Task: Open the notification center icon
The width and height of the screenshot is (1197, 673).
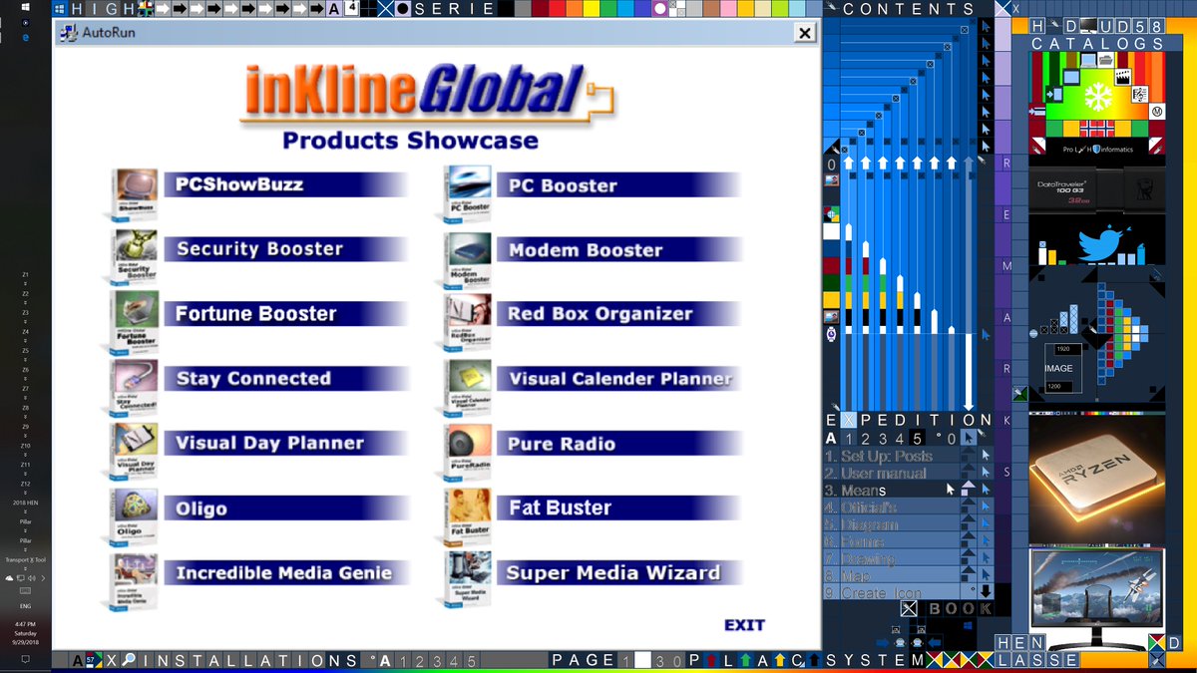Action: coord(26,660)
